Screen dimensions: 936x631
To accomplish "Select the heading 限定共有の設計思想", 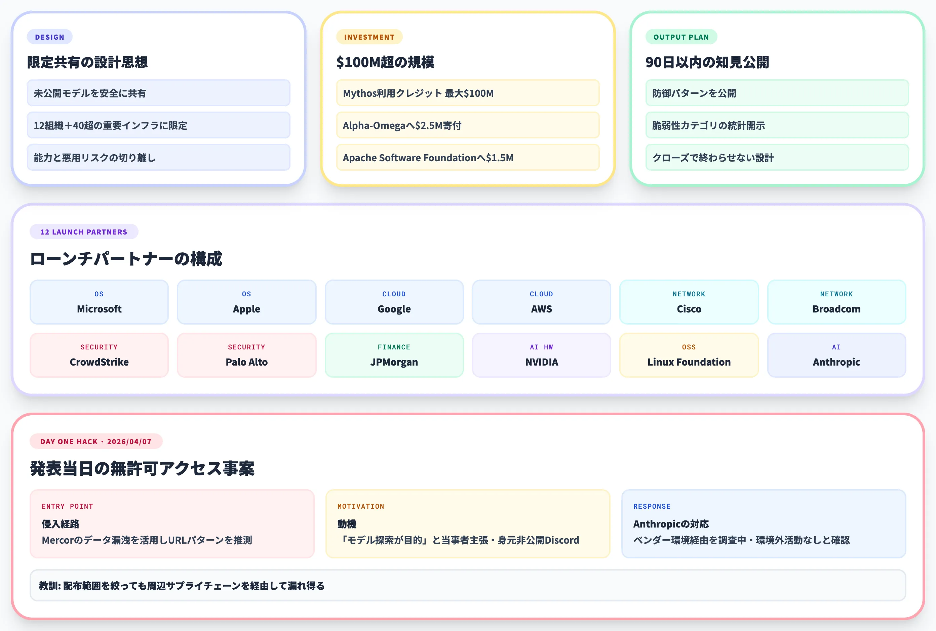I will click(87, 62).
